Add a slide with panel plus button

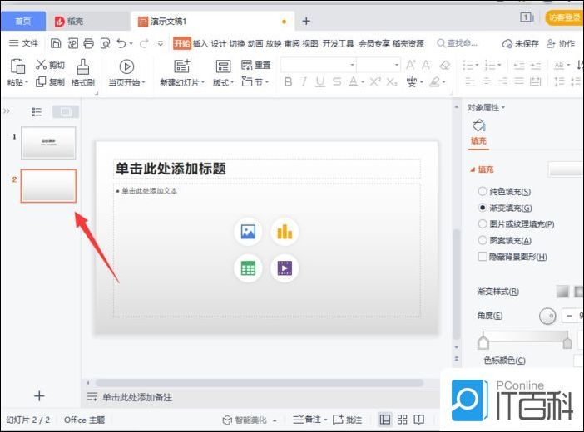tap(39, 396)
